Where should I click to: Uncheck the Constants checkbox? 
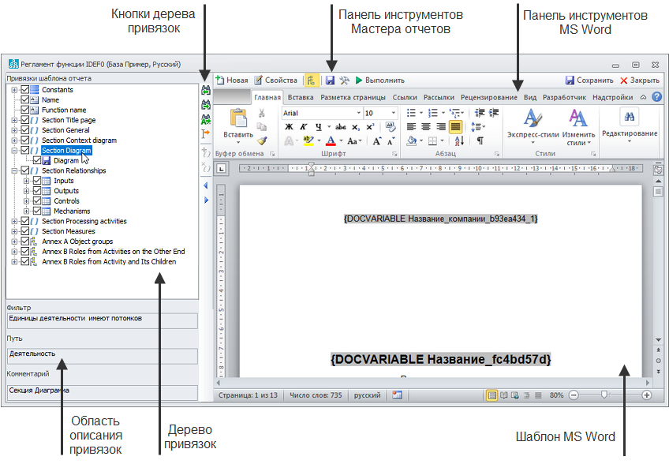[x=25, y=90]
